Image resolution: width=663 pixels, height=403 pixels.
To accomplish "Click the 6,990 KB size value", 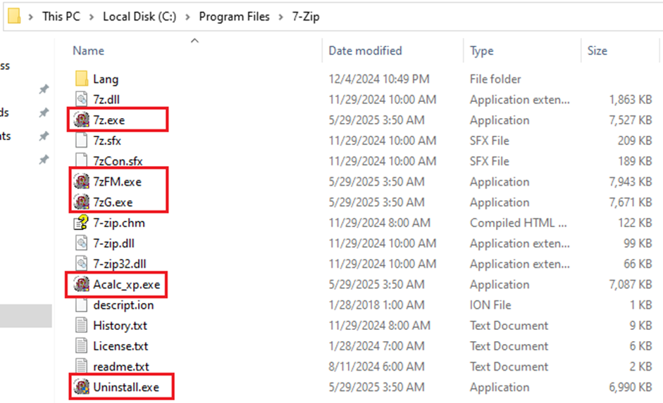I will pyautogui.click(x=631, y=388).
